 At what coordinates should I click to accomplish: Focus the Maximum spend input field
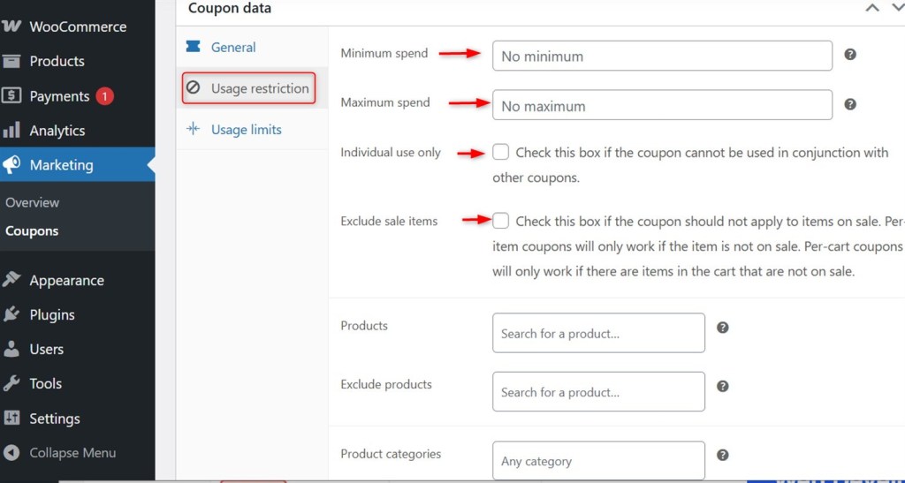point(662,105)
